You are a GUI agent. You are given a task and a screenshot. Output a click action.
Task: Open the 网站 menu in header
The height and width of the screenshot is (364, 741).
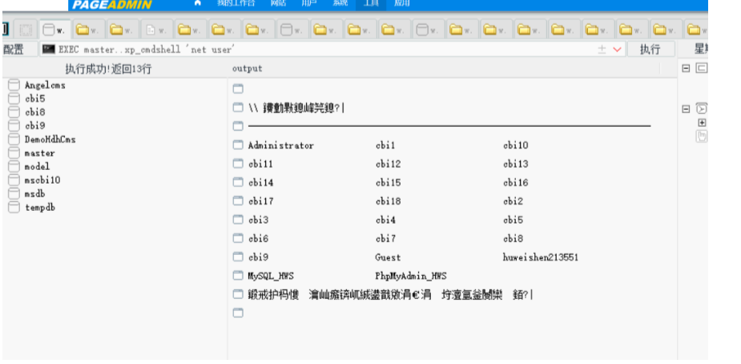(x=278, y=3)
